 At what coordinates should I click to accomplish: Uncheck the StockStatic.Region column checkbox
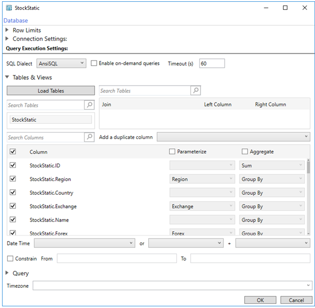tap(13, 179)
